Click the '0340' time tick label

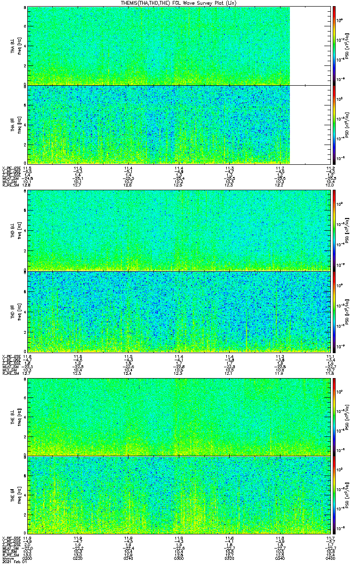(280, 557)
